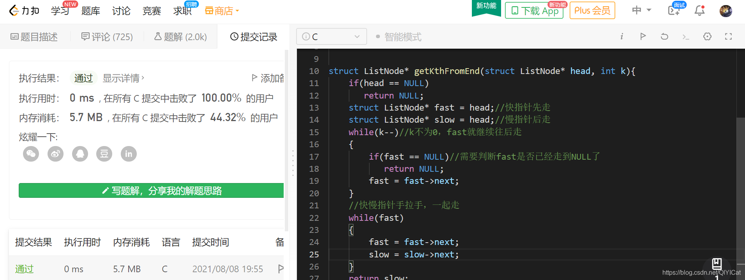Open the LeetCode 力扣 logo home

24,11
